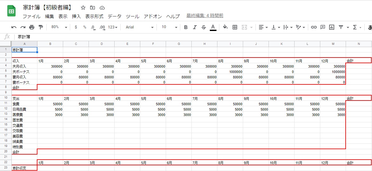Insert a chart using the chart icon

332,27
